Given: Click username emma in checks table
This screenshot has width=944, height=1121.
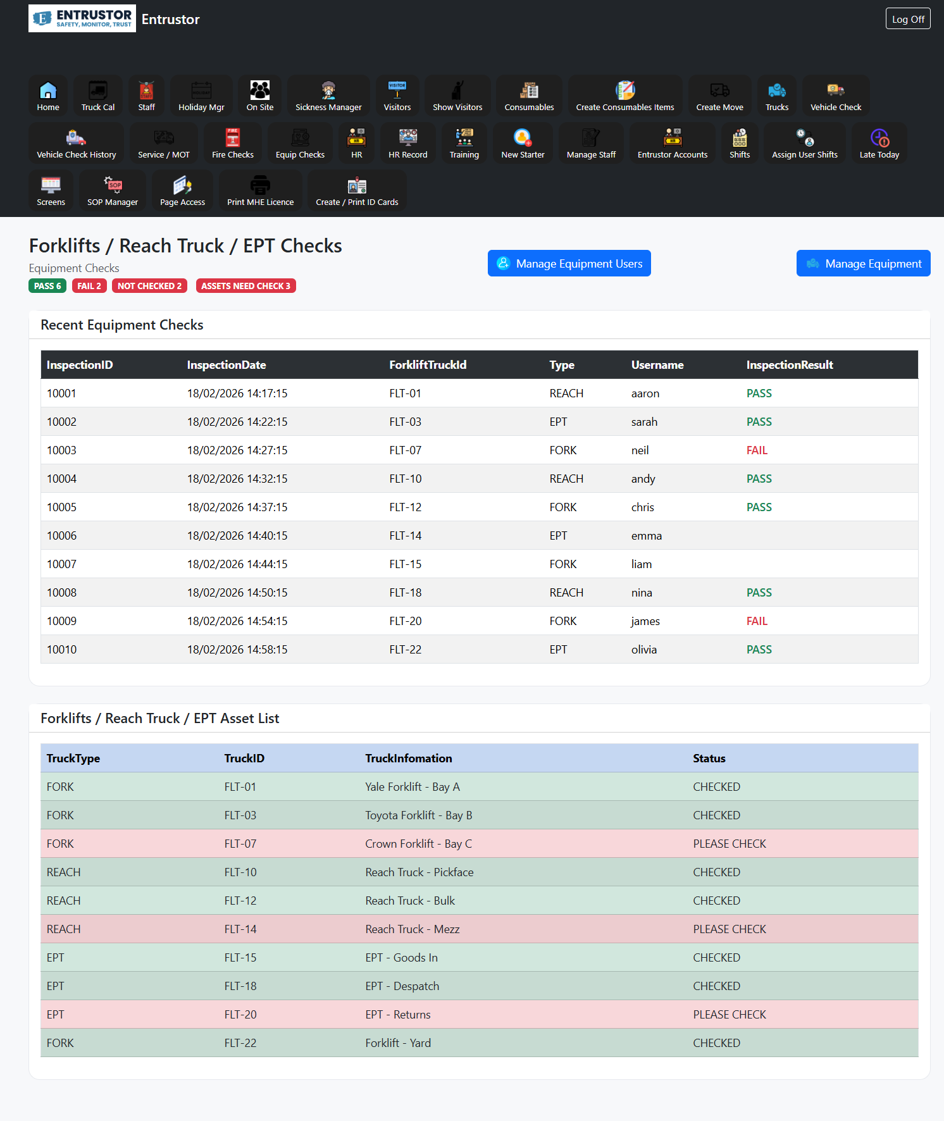Looking at the screenshot, I should pyautogui.click(x=646, y=536).
